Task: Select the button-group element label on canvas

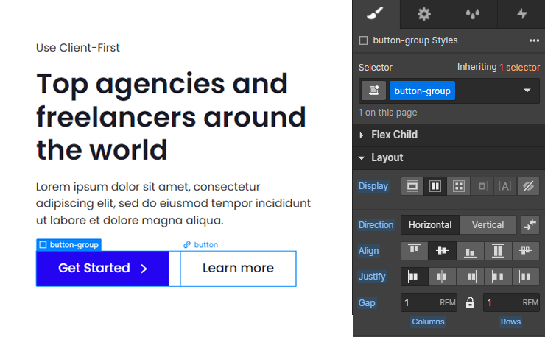Action: [x=68, y=245]
